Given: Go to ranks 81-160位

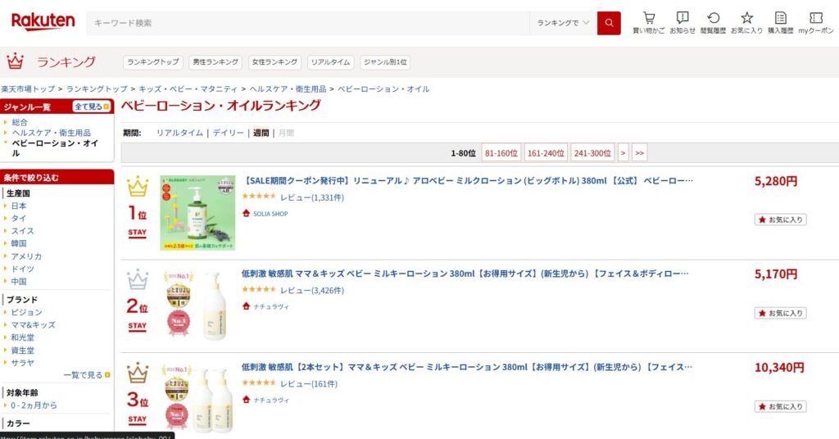Looking at the screenshot, I should click(x=501, y=153).
